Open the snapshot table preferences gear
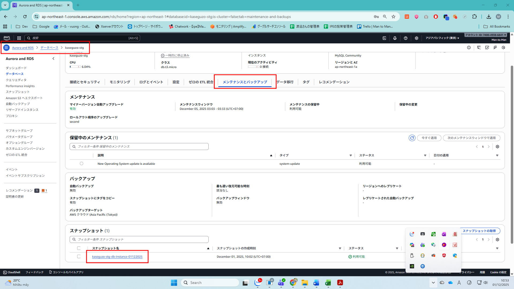514x289 pixels. tap(497, 240)
